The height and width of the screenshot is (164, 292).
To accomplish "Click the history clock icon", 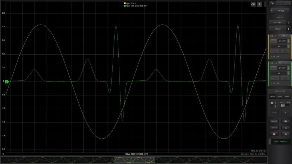I will click(x=285, y=128).
